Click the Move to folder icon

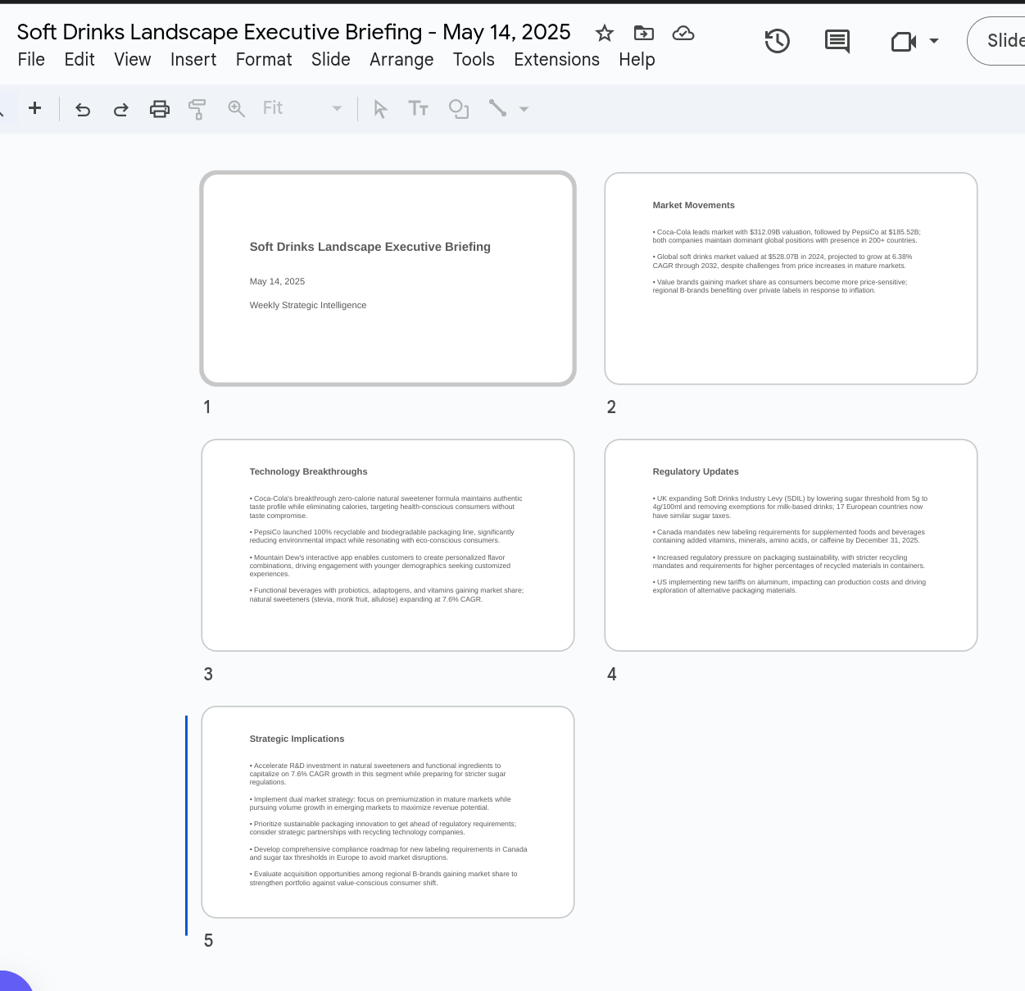point(644,33)
